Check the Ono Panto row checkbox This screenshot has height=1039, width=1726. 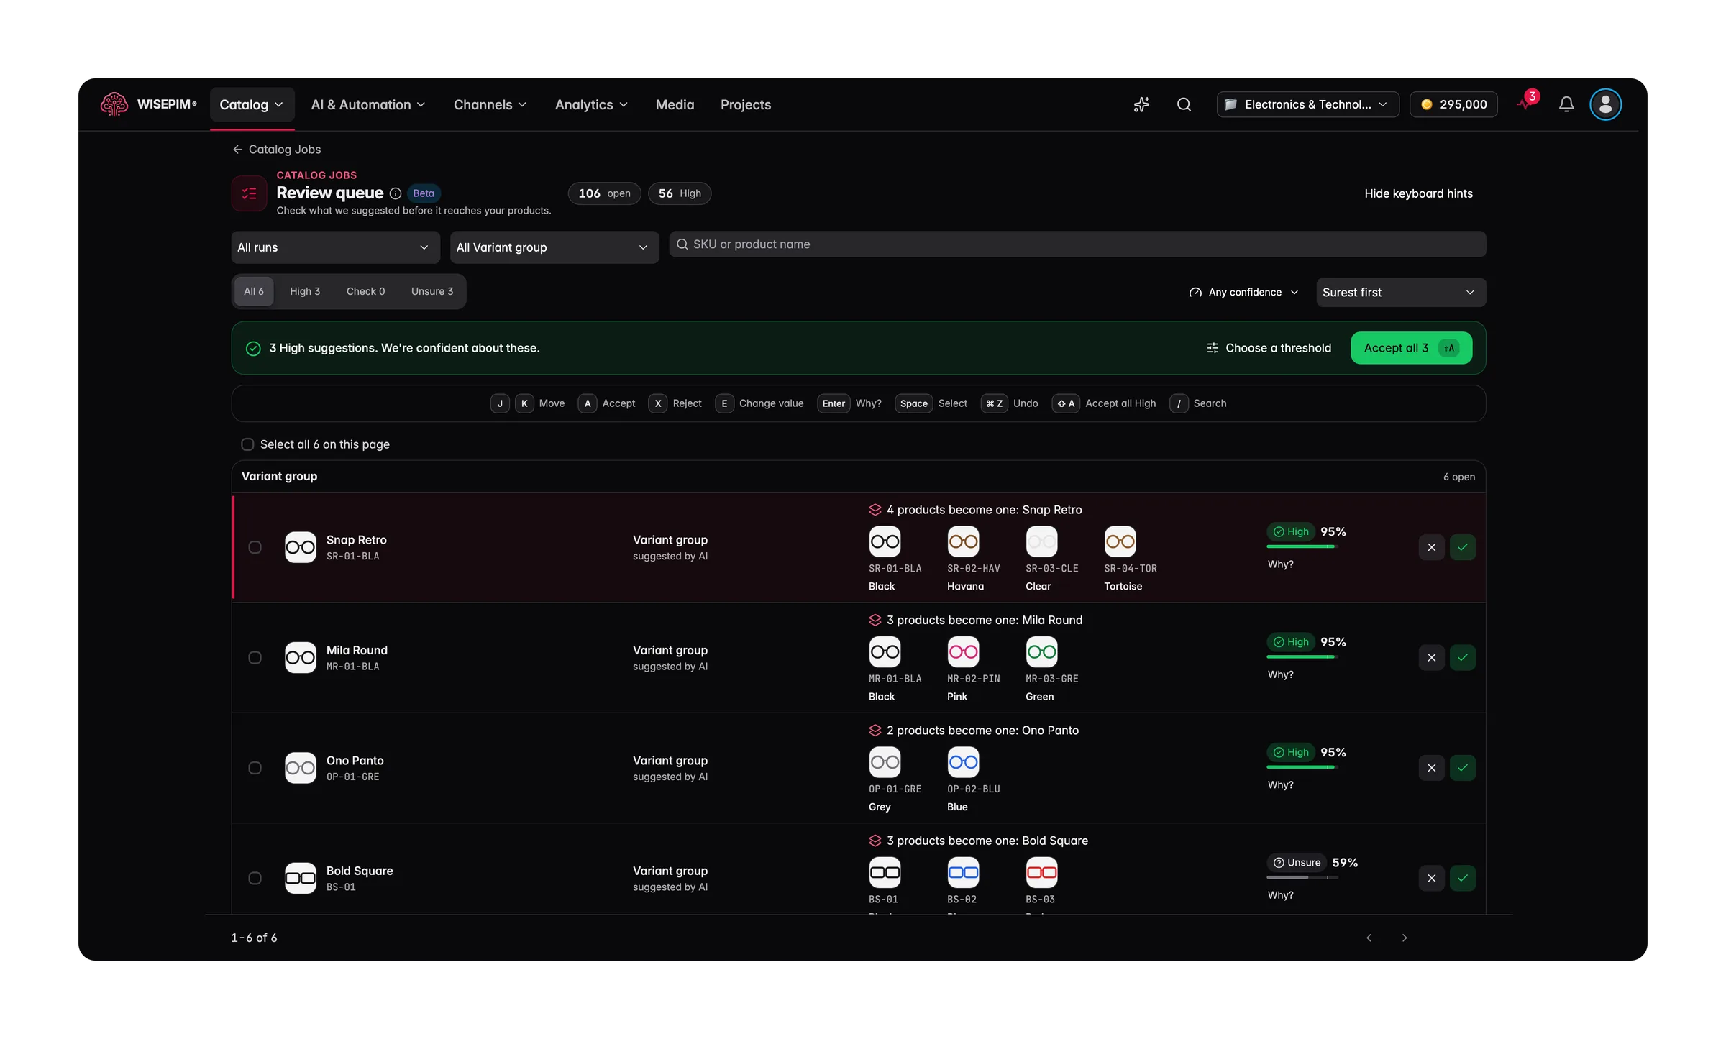click(255, 768)
